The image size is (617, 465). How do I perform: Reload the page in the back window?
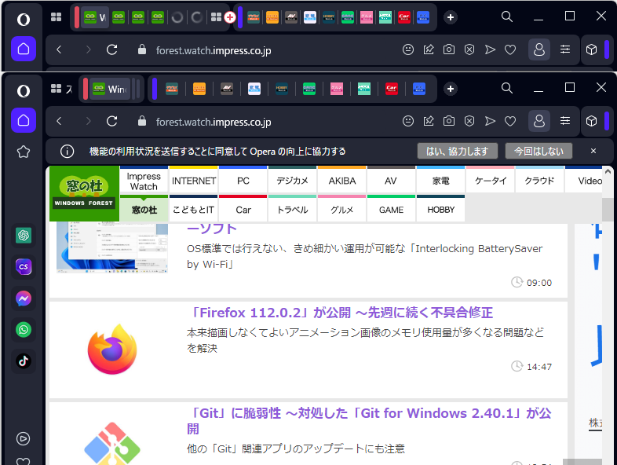tap(112, 49)
